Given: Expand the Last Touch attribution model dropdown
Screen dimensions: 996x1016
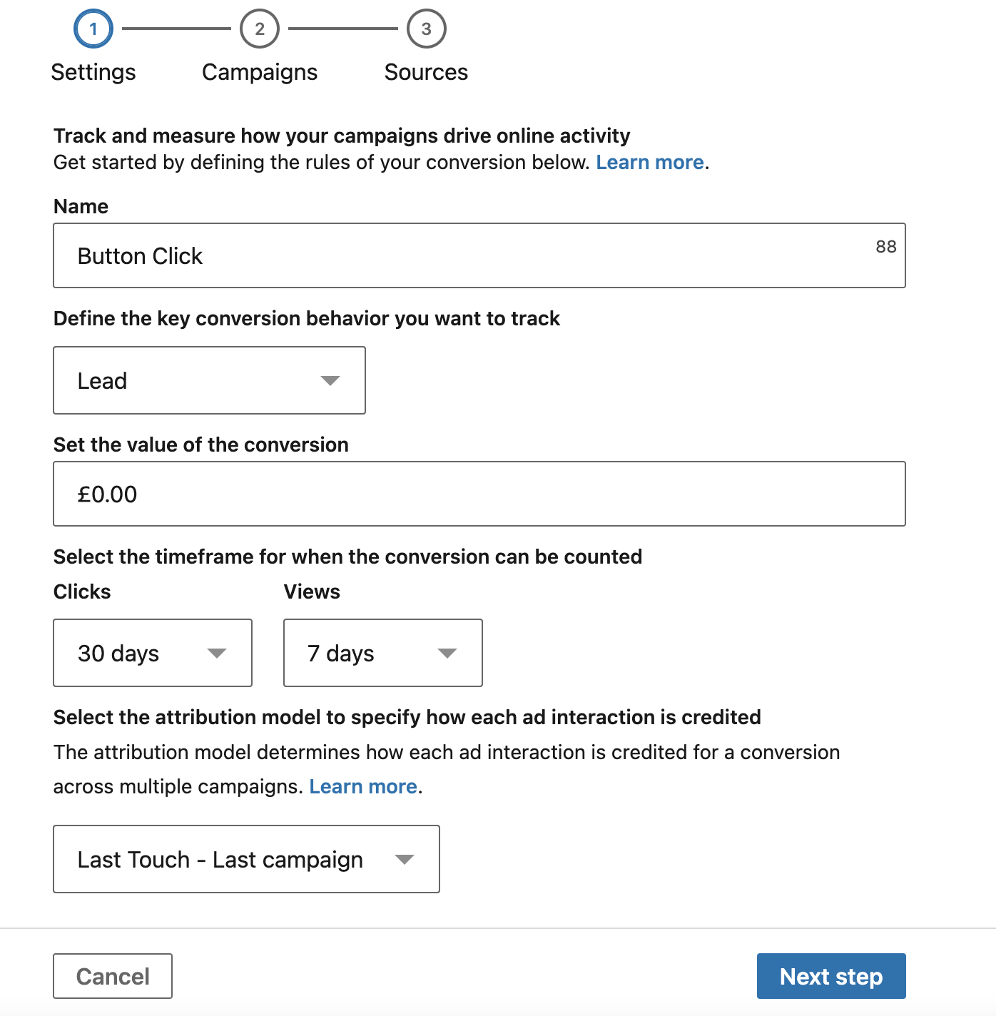Looking at the screenshot, I should [246, 859].
